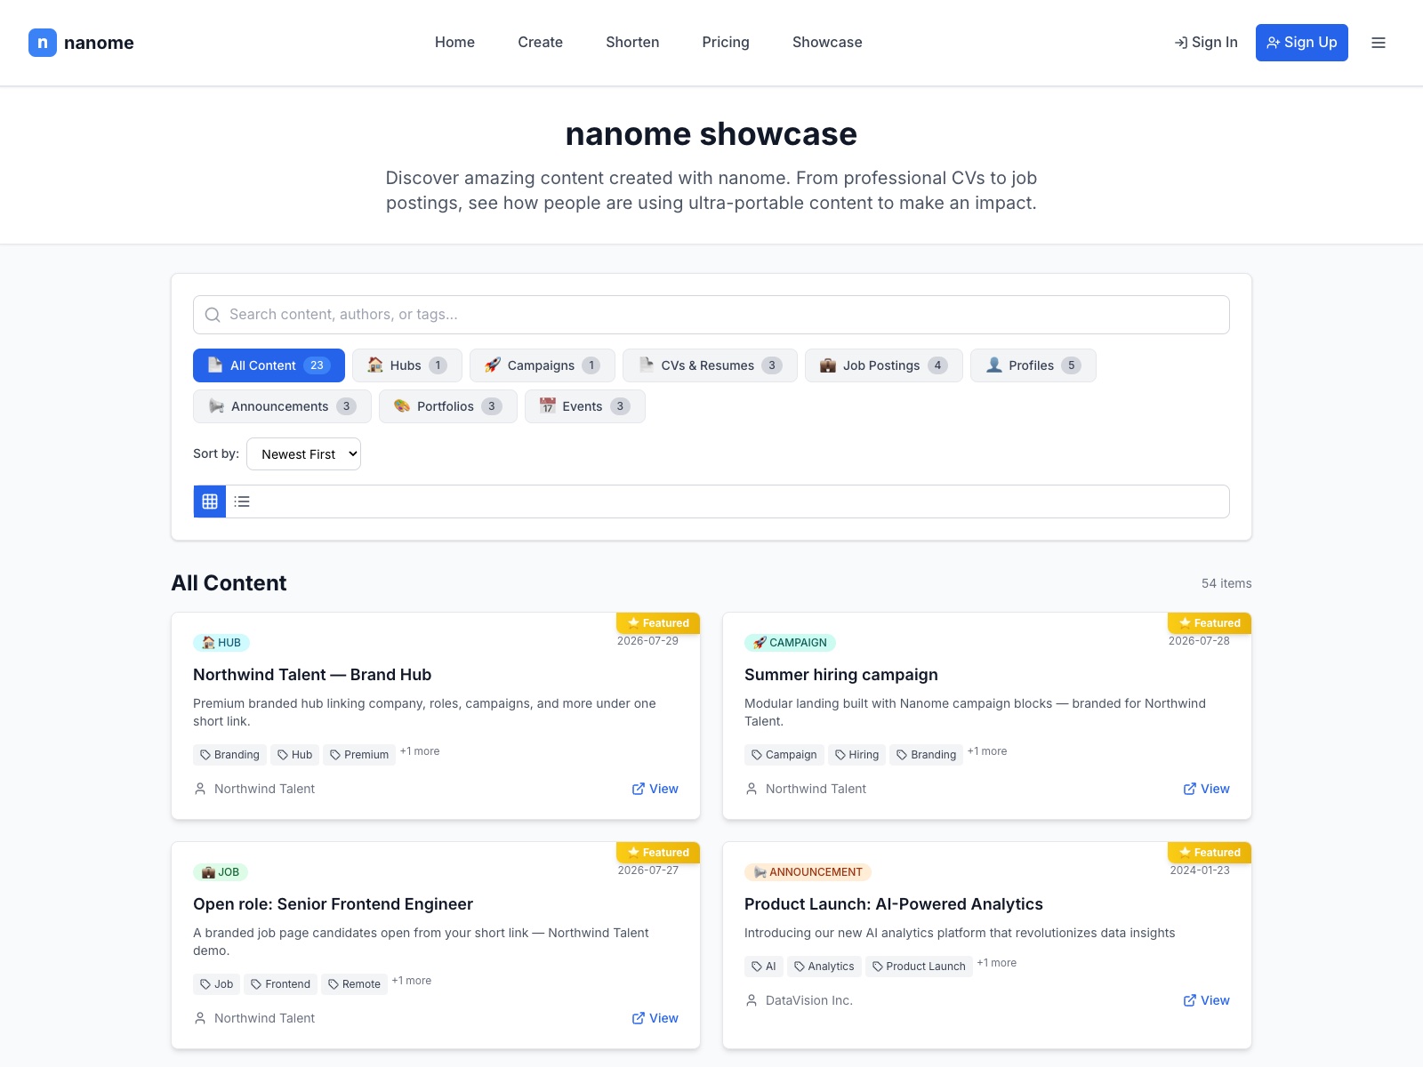Filter by Job Postings category

click(884, 365)
